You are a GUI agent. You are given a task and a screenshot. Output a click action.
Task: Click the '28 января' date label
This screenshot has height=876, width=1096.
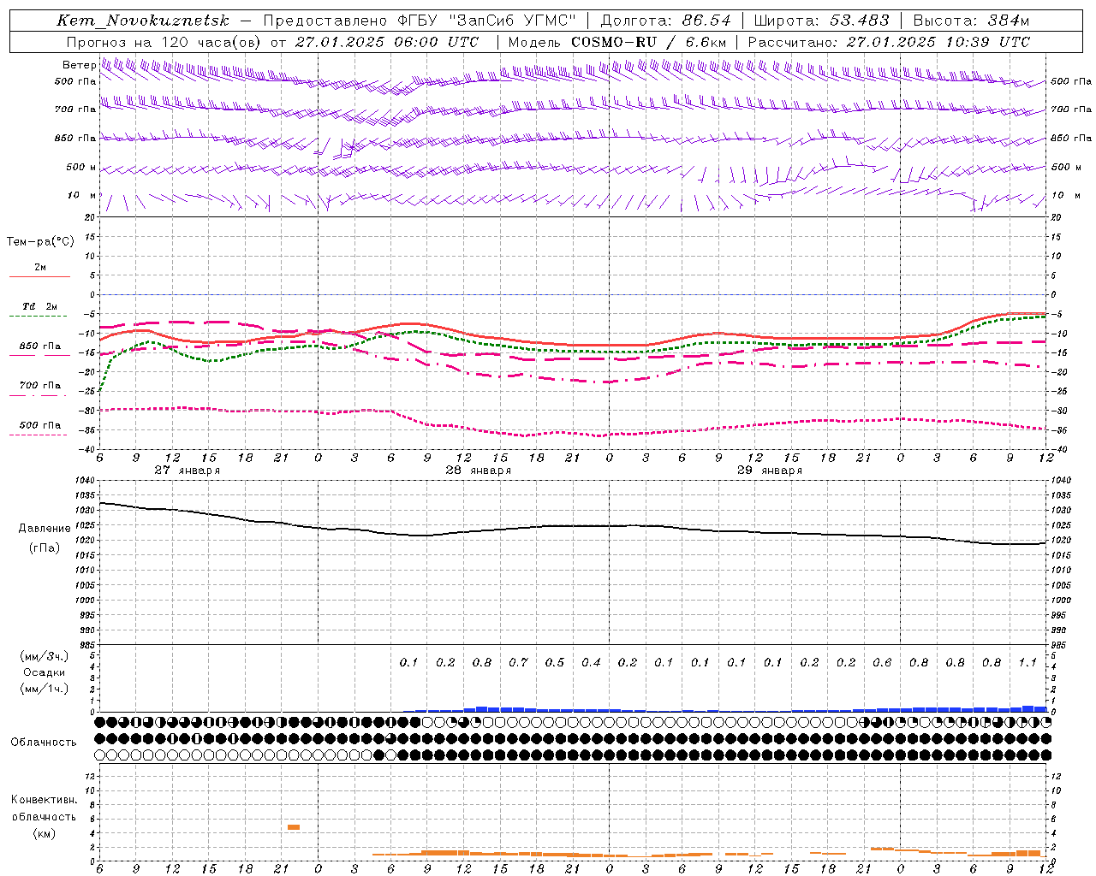[478, 471]
